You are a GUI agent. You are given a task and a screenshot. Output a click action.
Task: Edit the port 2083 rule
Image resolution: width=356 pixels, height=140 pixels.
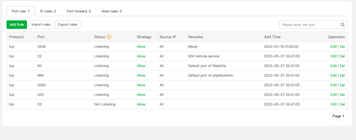[x=334, y=85]
